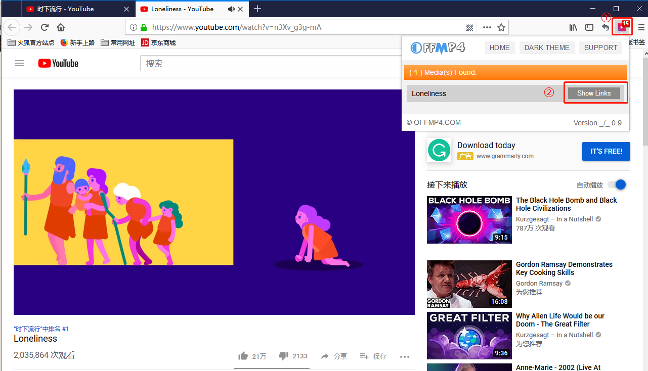
Task: Open Why Alien Life Would be our Doom title
Action: click(x=560, y=320)
